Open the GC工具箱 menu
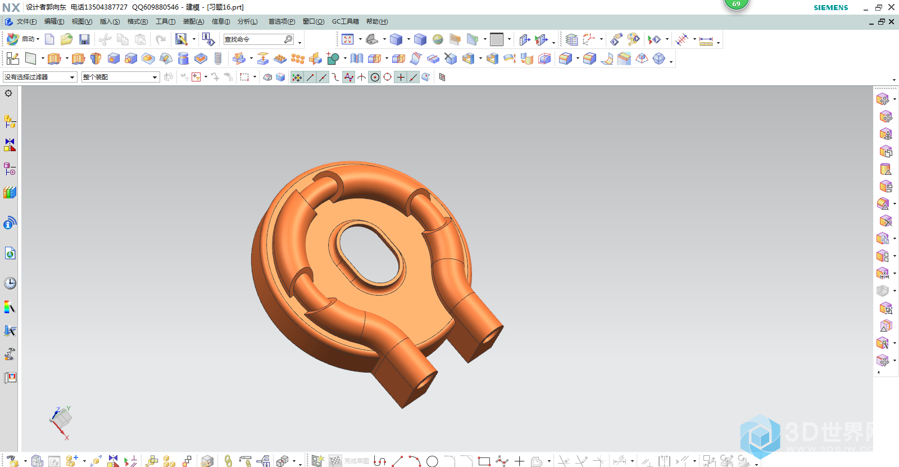 coord(345,21)
